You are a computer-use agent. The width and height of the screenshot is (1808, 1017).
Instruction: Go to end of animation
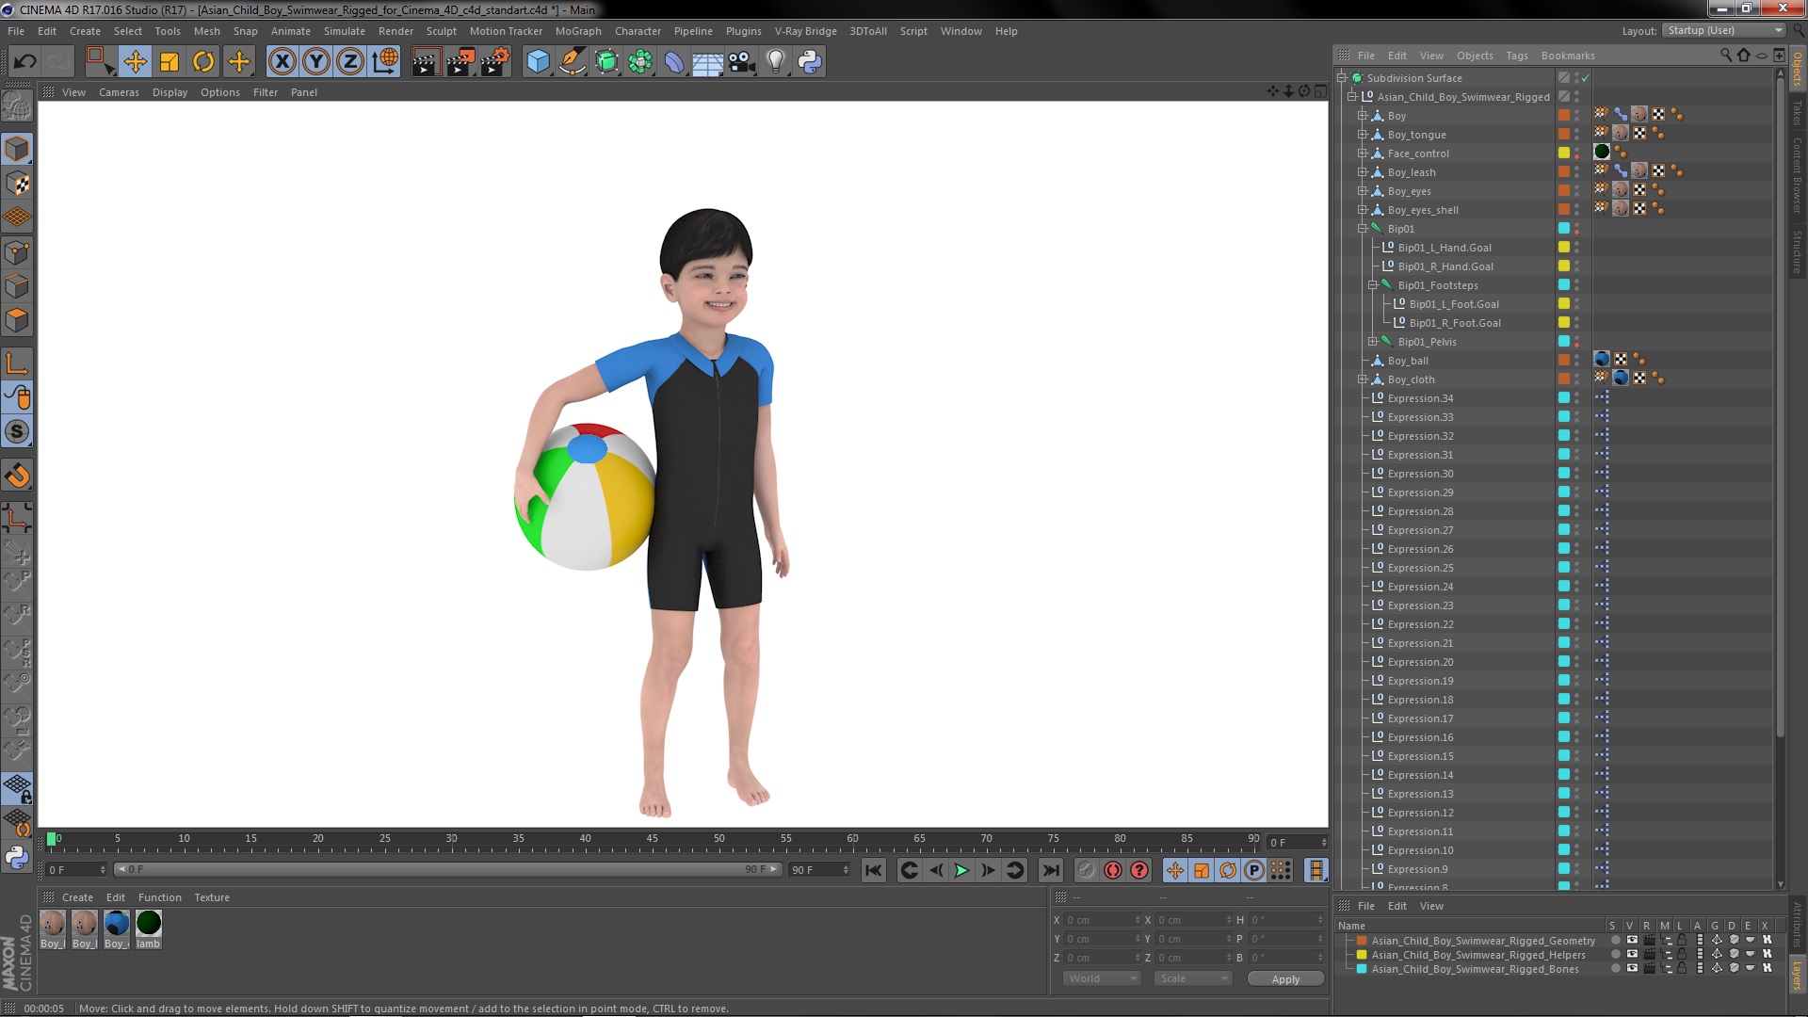point(1050,870)
